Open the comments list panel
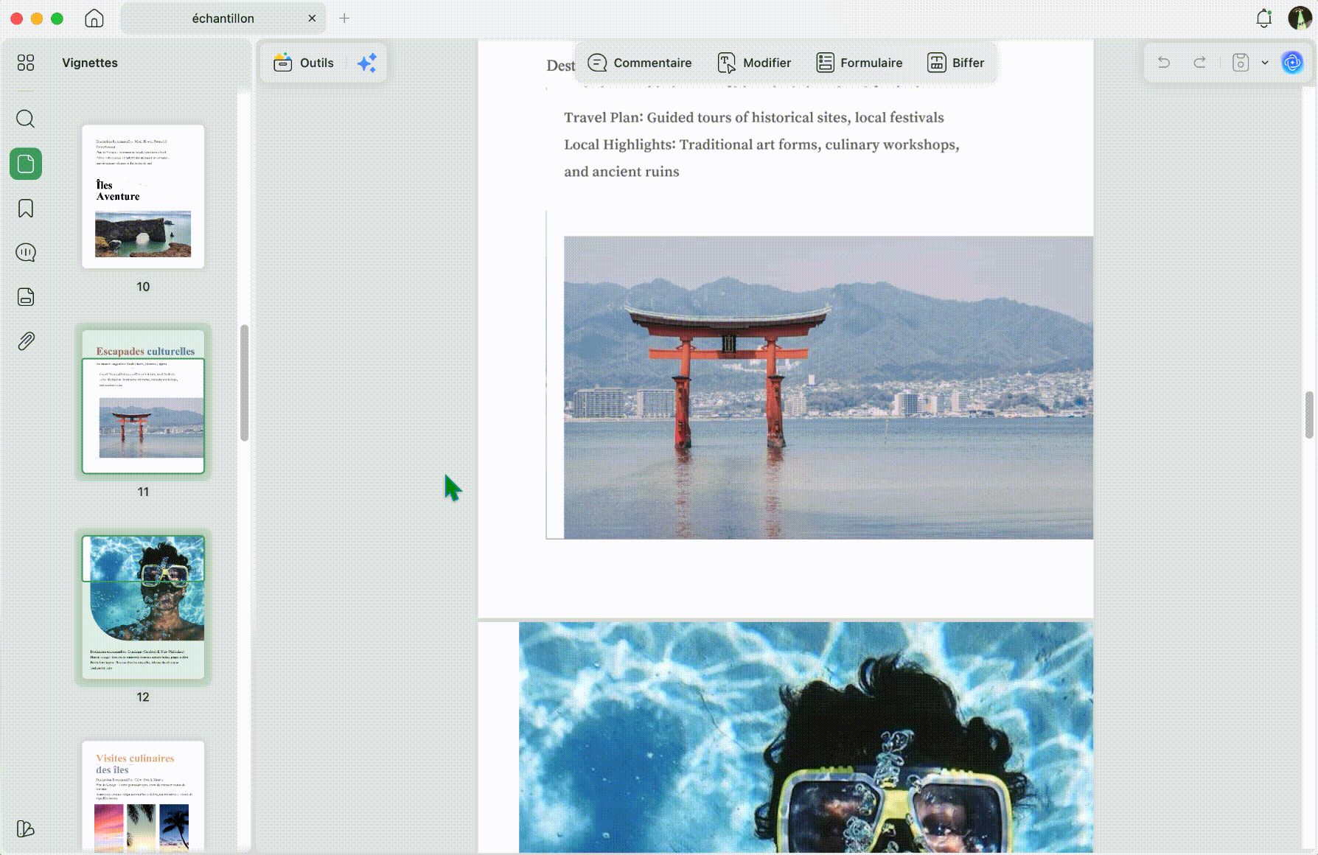 (26, 253)
